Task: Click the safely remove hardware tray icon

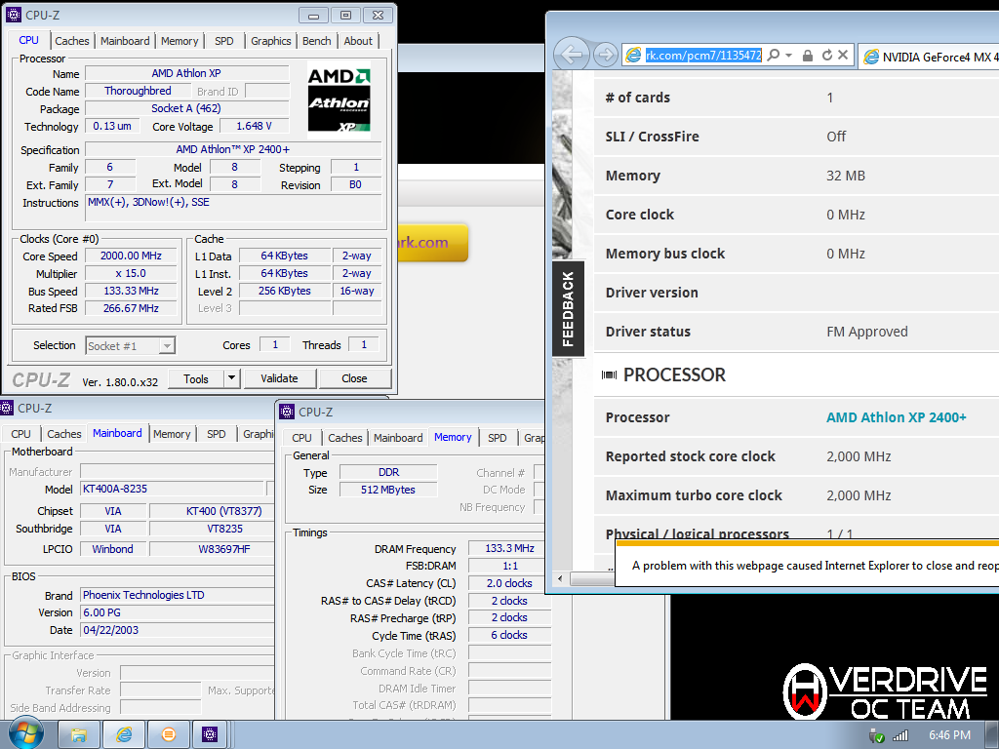Action: click(x=877, y=735)
